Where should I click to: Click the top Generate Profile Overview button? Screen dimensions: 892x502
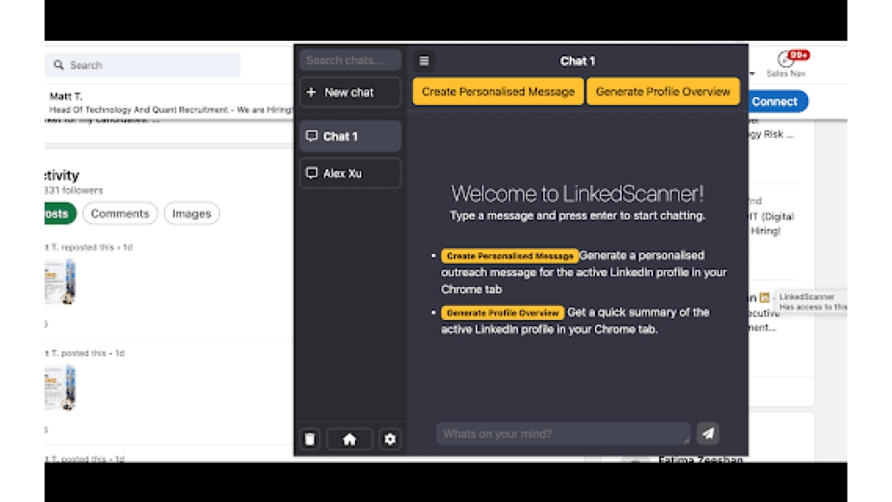pyautogui.click(x=663, y=92)
